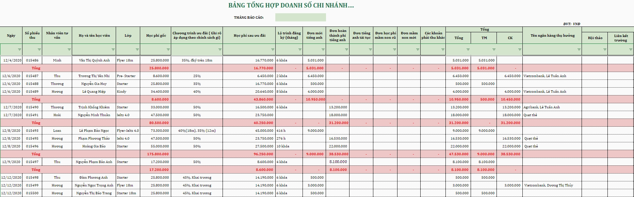Select the Nhân viên tư vấn header cell
This screenshot has height=197, width=634.
click(x=57, y=35)
